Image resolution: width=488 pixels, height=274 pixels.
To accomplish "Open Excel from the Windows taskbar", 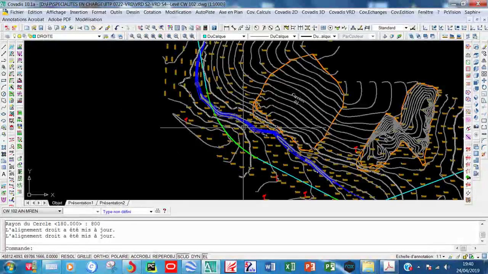I will click(290, 267).
